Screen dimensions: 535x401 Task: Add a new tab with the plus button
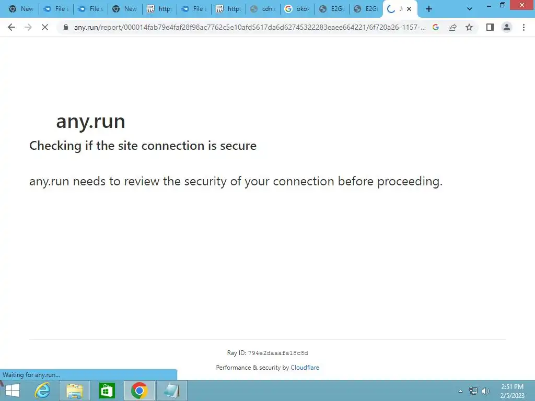[429, 9]
